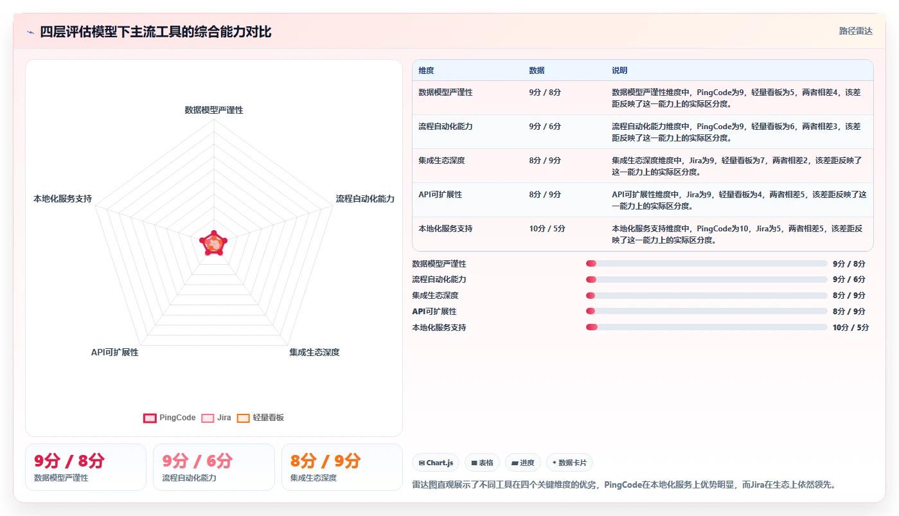Click the 数据模型严谨性 progress bar
Image resolution: width=899 pixels, height=516 pixels.
click(707, 263)
